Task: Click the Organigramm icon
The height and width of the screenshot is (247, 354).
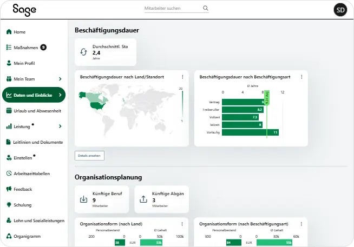Action: pyautogui.click(x=9, y=236)
